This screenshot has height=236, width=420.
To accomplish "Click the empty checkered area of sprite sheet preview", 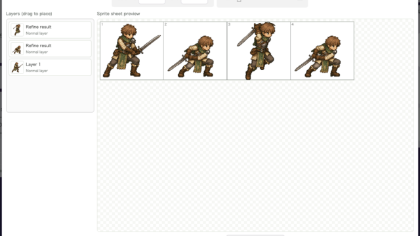I will point(255,155).
